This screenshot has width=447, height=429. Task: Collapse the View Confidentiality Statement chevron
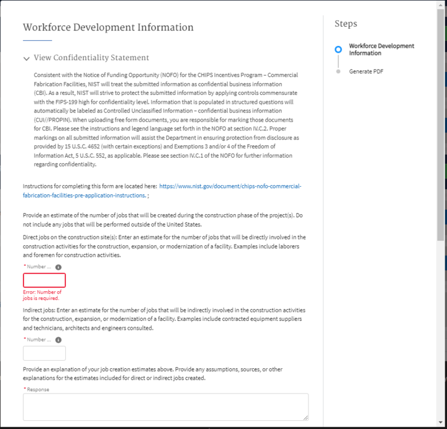click(27, 59)
